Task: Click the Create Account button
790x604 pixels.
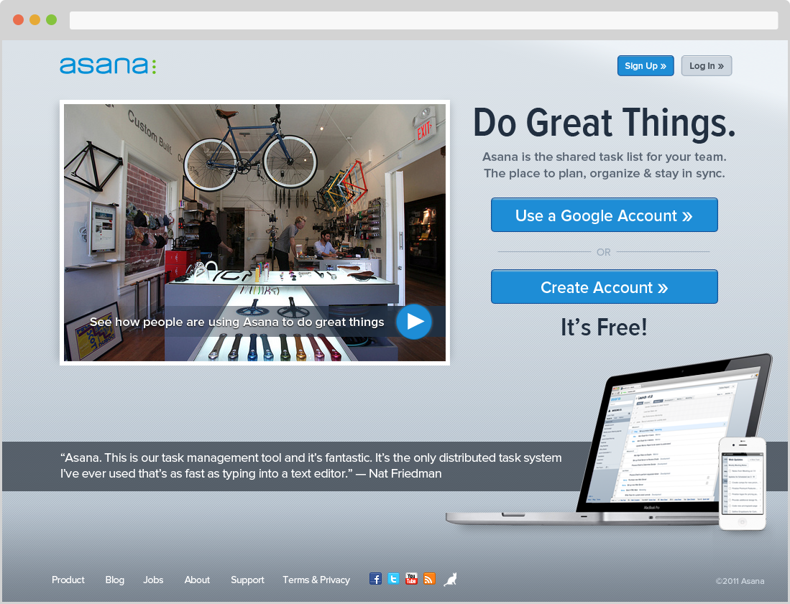Action: [x=604, y=287]
